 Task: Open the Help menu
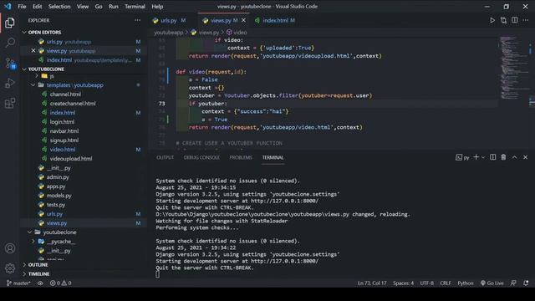point(157,7)
